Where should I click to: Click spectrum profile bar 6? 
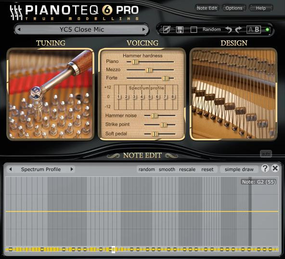157,97
